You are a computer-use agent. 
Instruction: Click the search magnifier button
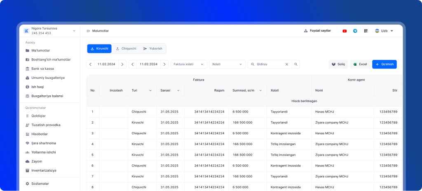coord(296,64)
